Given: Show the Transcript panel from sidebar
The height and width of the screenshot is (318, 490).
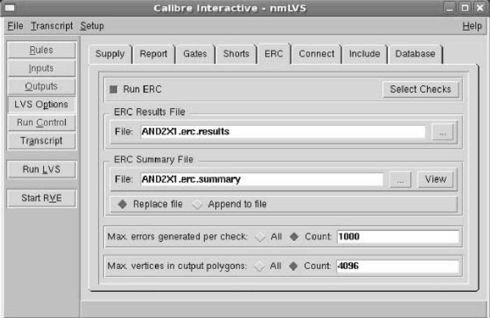Looking at the screenshot, I should [x=41, y=141].
